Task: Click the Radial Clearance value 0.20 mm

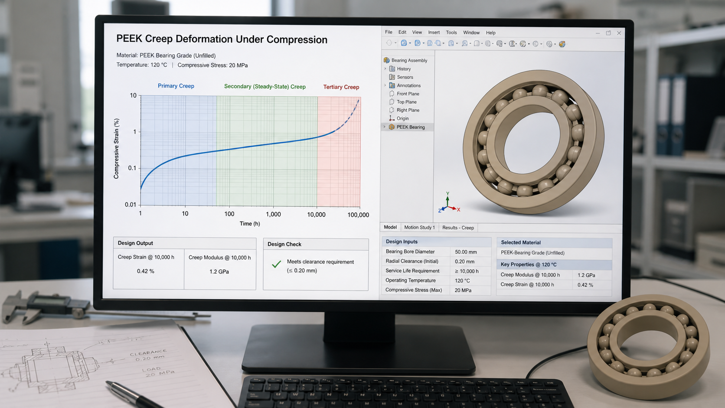Action: point(464,261)
